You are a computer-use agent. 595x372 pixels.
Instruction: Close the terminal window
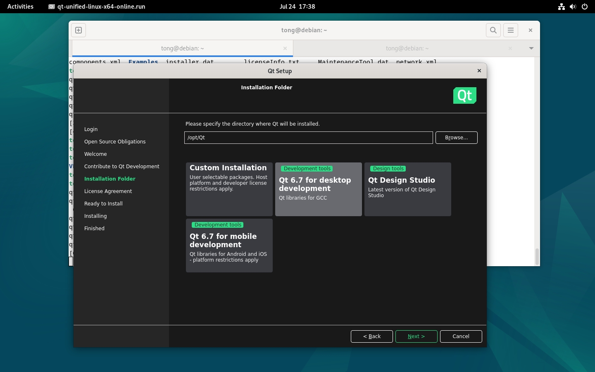pyautogui.click(x=531, y=30)
